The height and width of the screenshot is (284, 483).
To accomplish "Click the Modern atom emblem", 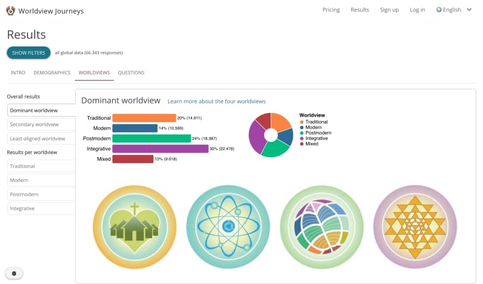I will [x=228, y=227].
